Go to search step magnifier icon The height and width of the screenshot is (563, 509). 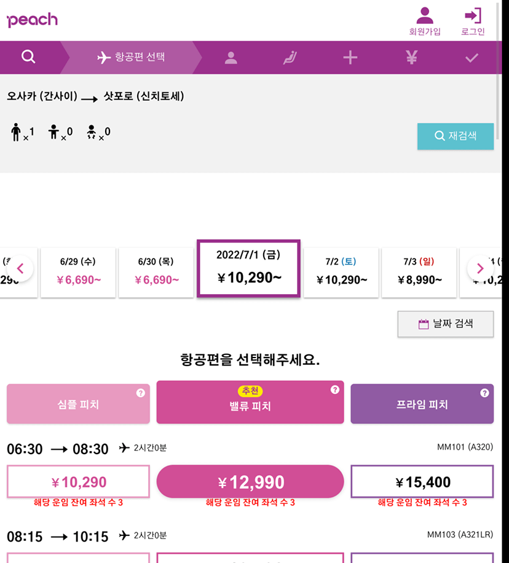[x=28, y=57]
